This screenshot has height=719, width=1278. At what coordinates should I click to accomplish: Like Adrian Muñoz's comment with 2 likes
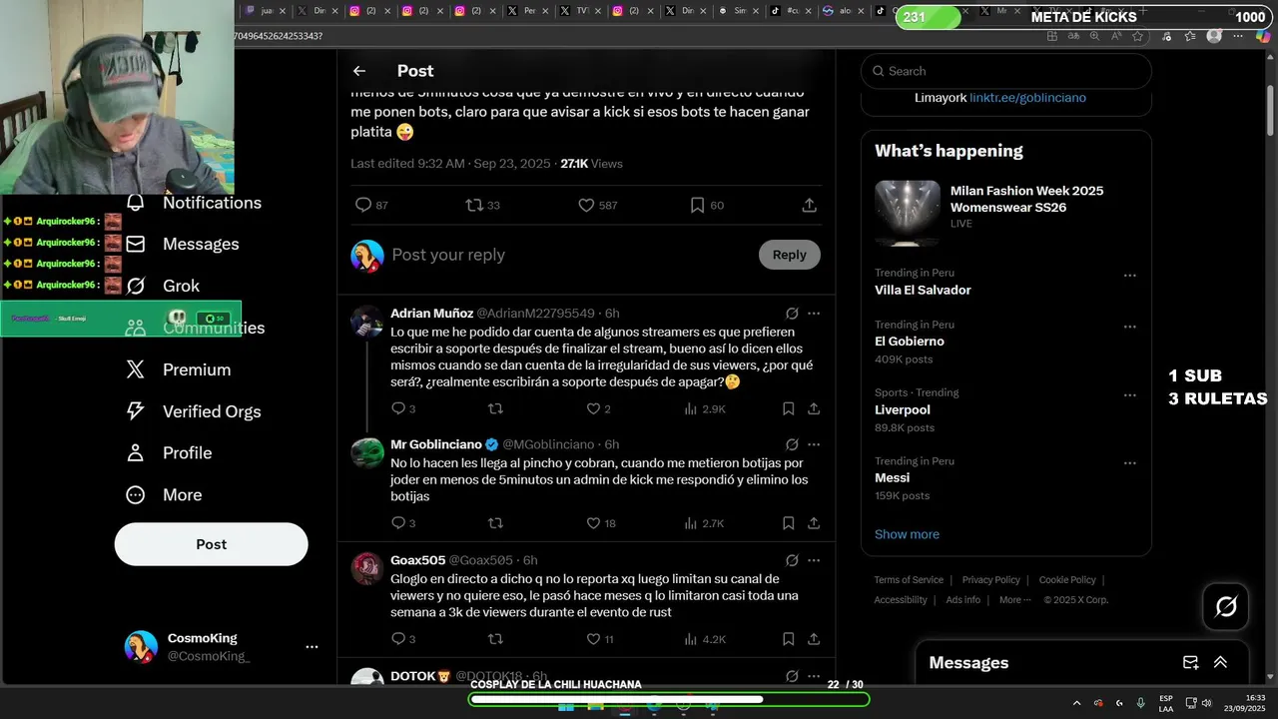pyautogui.click(x=597, y=408)
